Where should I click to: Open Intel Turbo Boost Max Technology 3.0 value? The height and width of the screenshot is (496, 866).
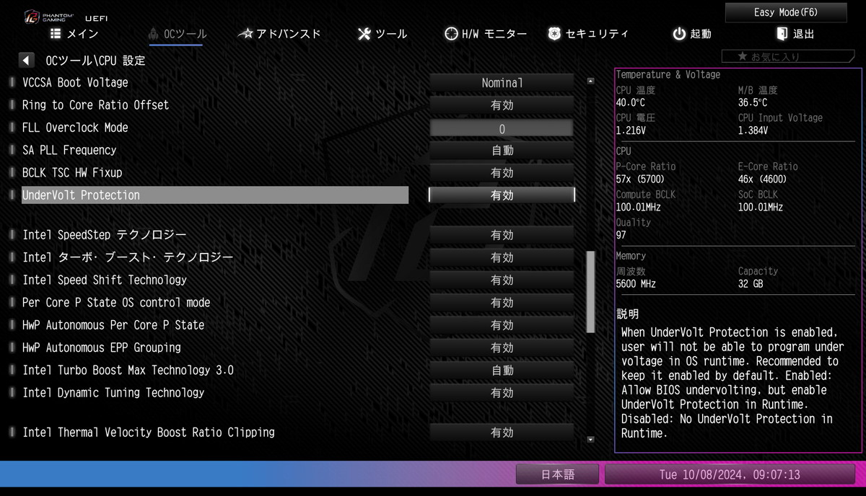502,371
